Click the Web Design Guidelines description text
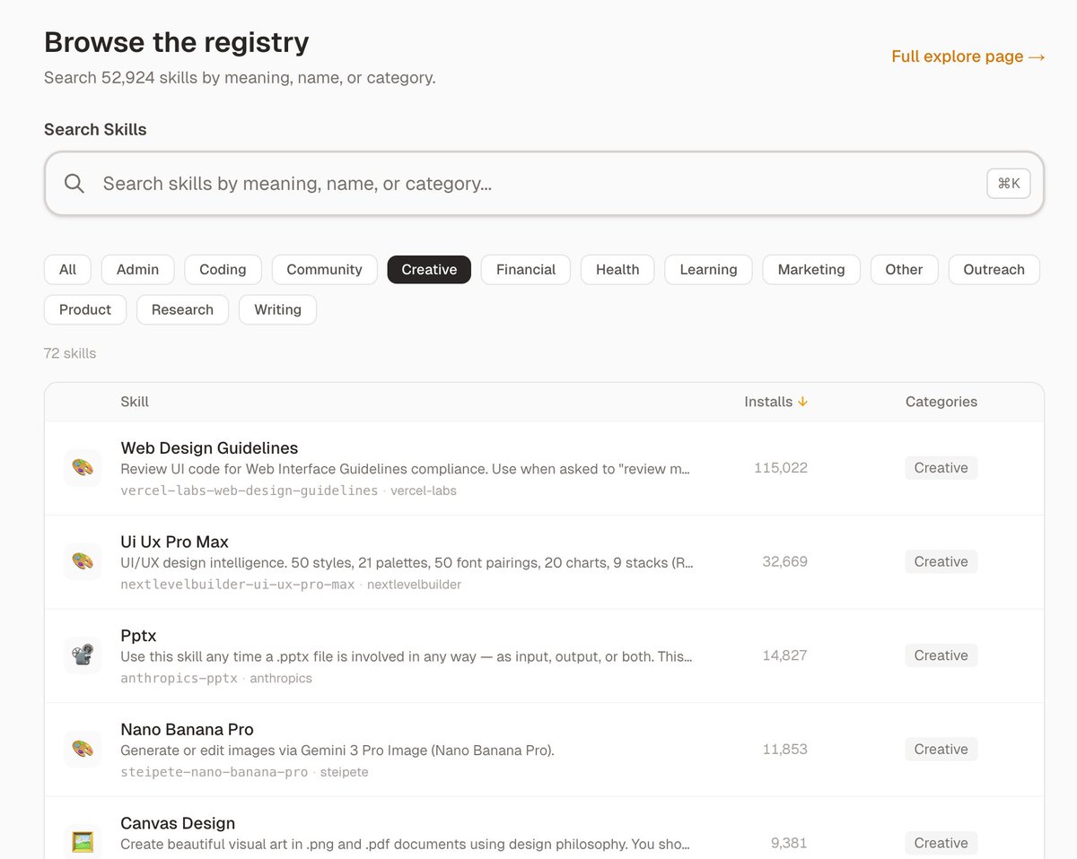This screenshot has height=859, width=1077. [x=406, y=469]
